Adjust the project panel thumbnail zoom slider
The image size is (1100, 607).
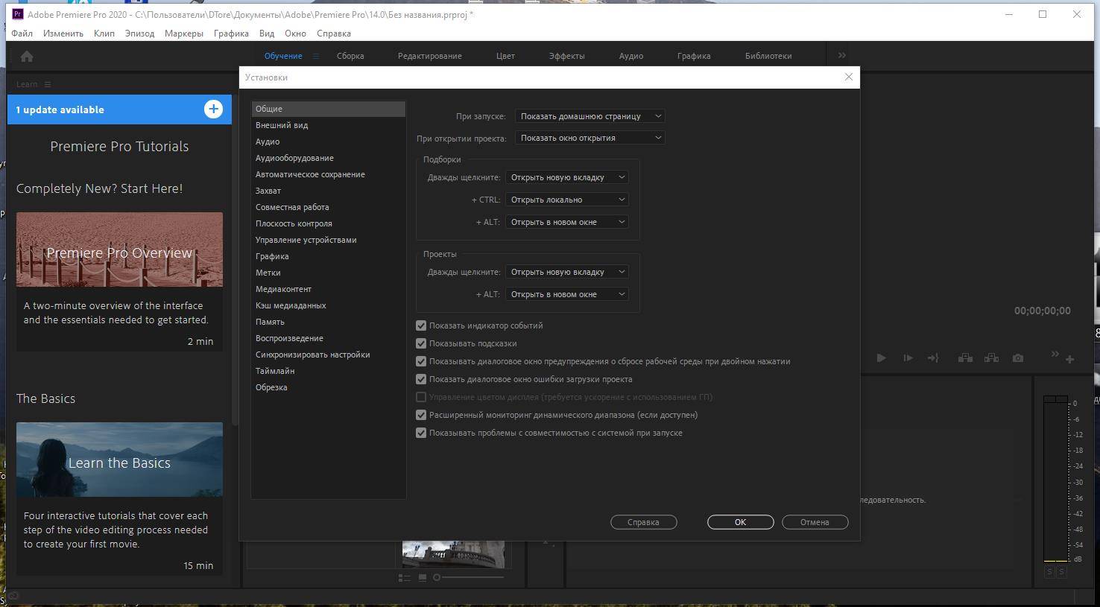click(468, 577)
